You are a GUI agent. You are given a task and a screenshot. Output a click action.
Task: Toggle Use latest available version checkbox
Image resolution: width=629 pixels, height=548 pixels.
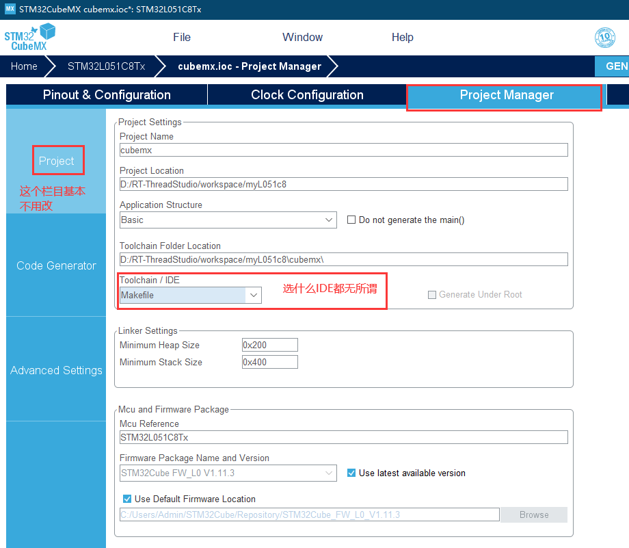pos(351,473)
